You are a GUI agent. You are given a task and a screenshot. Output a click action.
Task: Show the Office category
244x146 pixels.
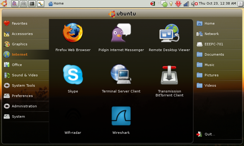tap(26, 65)
